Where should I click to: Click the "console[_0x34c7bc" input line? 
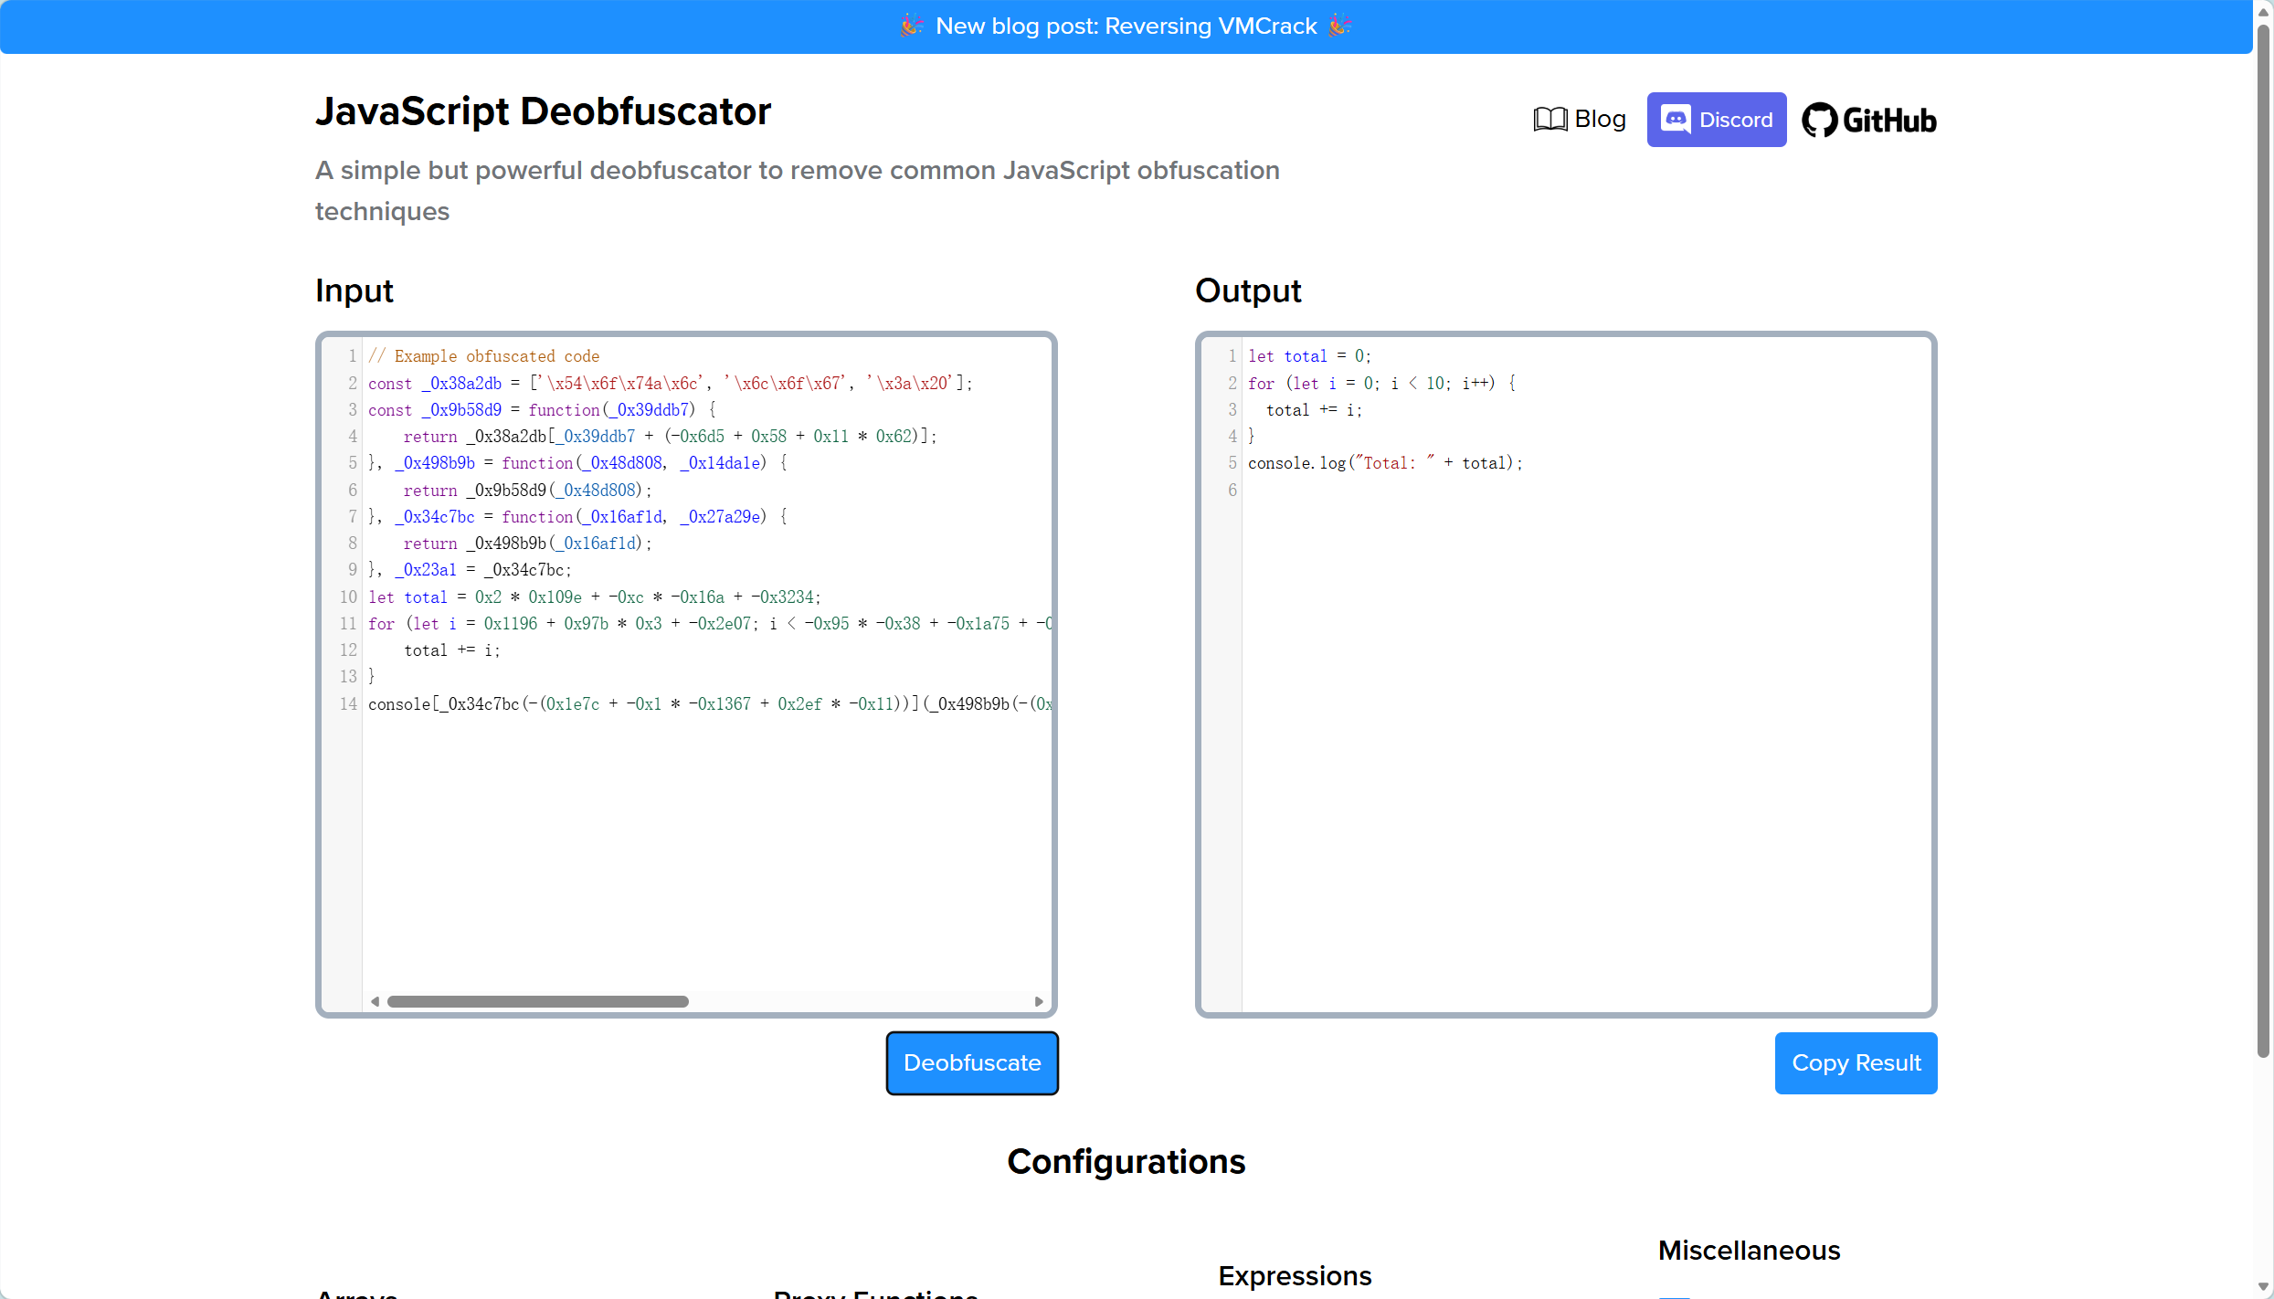710,703
